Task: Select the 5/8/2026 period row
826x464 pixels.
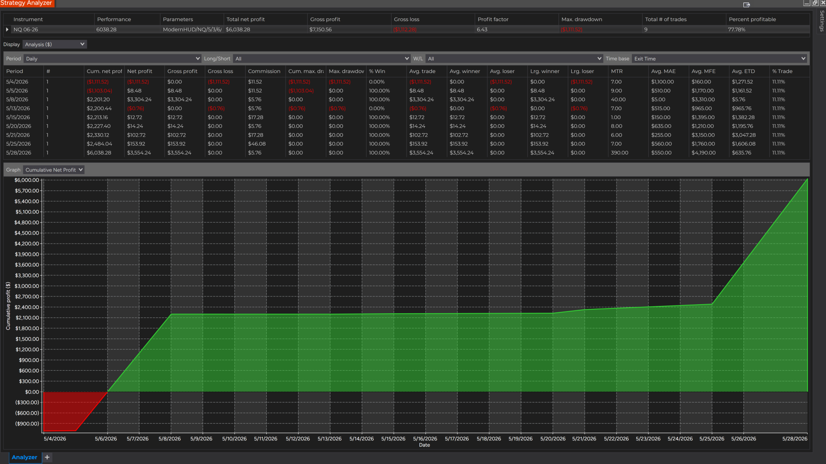Action: pos(407,99)
